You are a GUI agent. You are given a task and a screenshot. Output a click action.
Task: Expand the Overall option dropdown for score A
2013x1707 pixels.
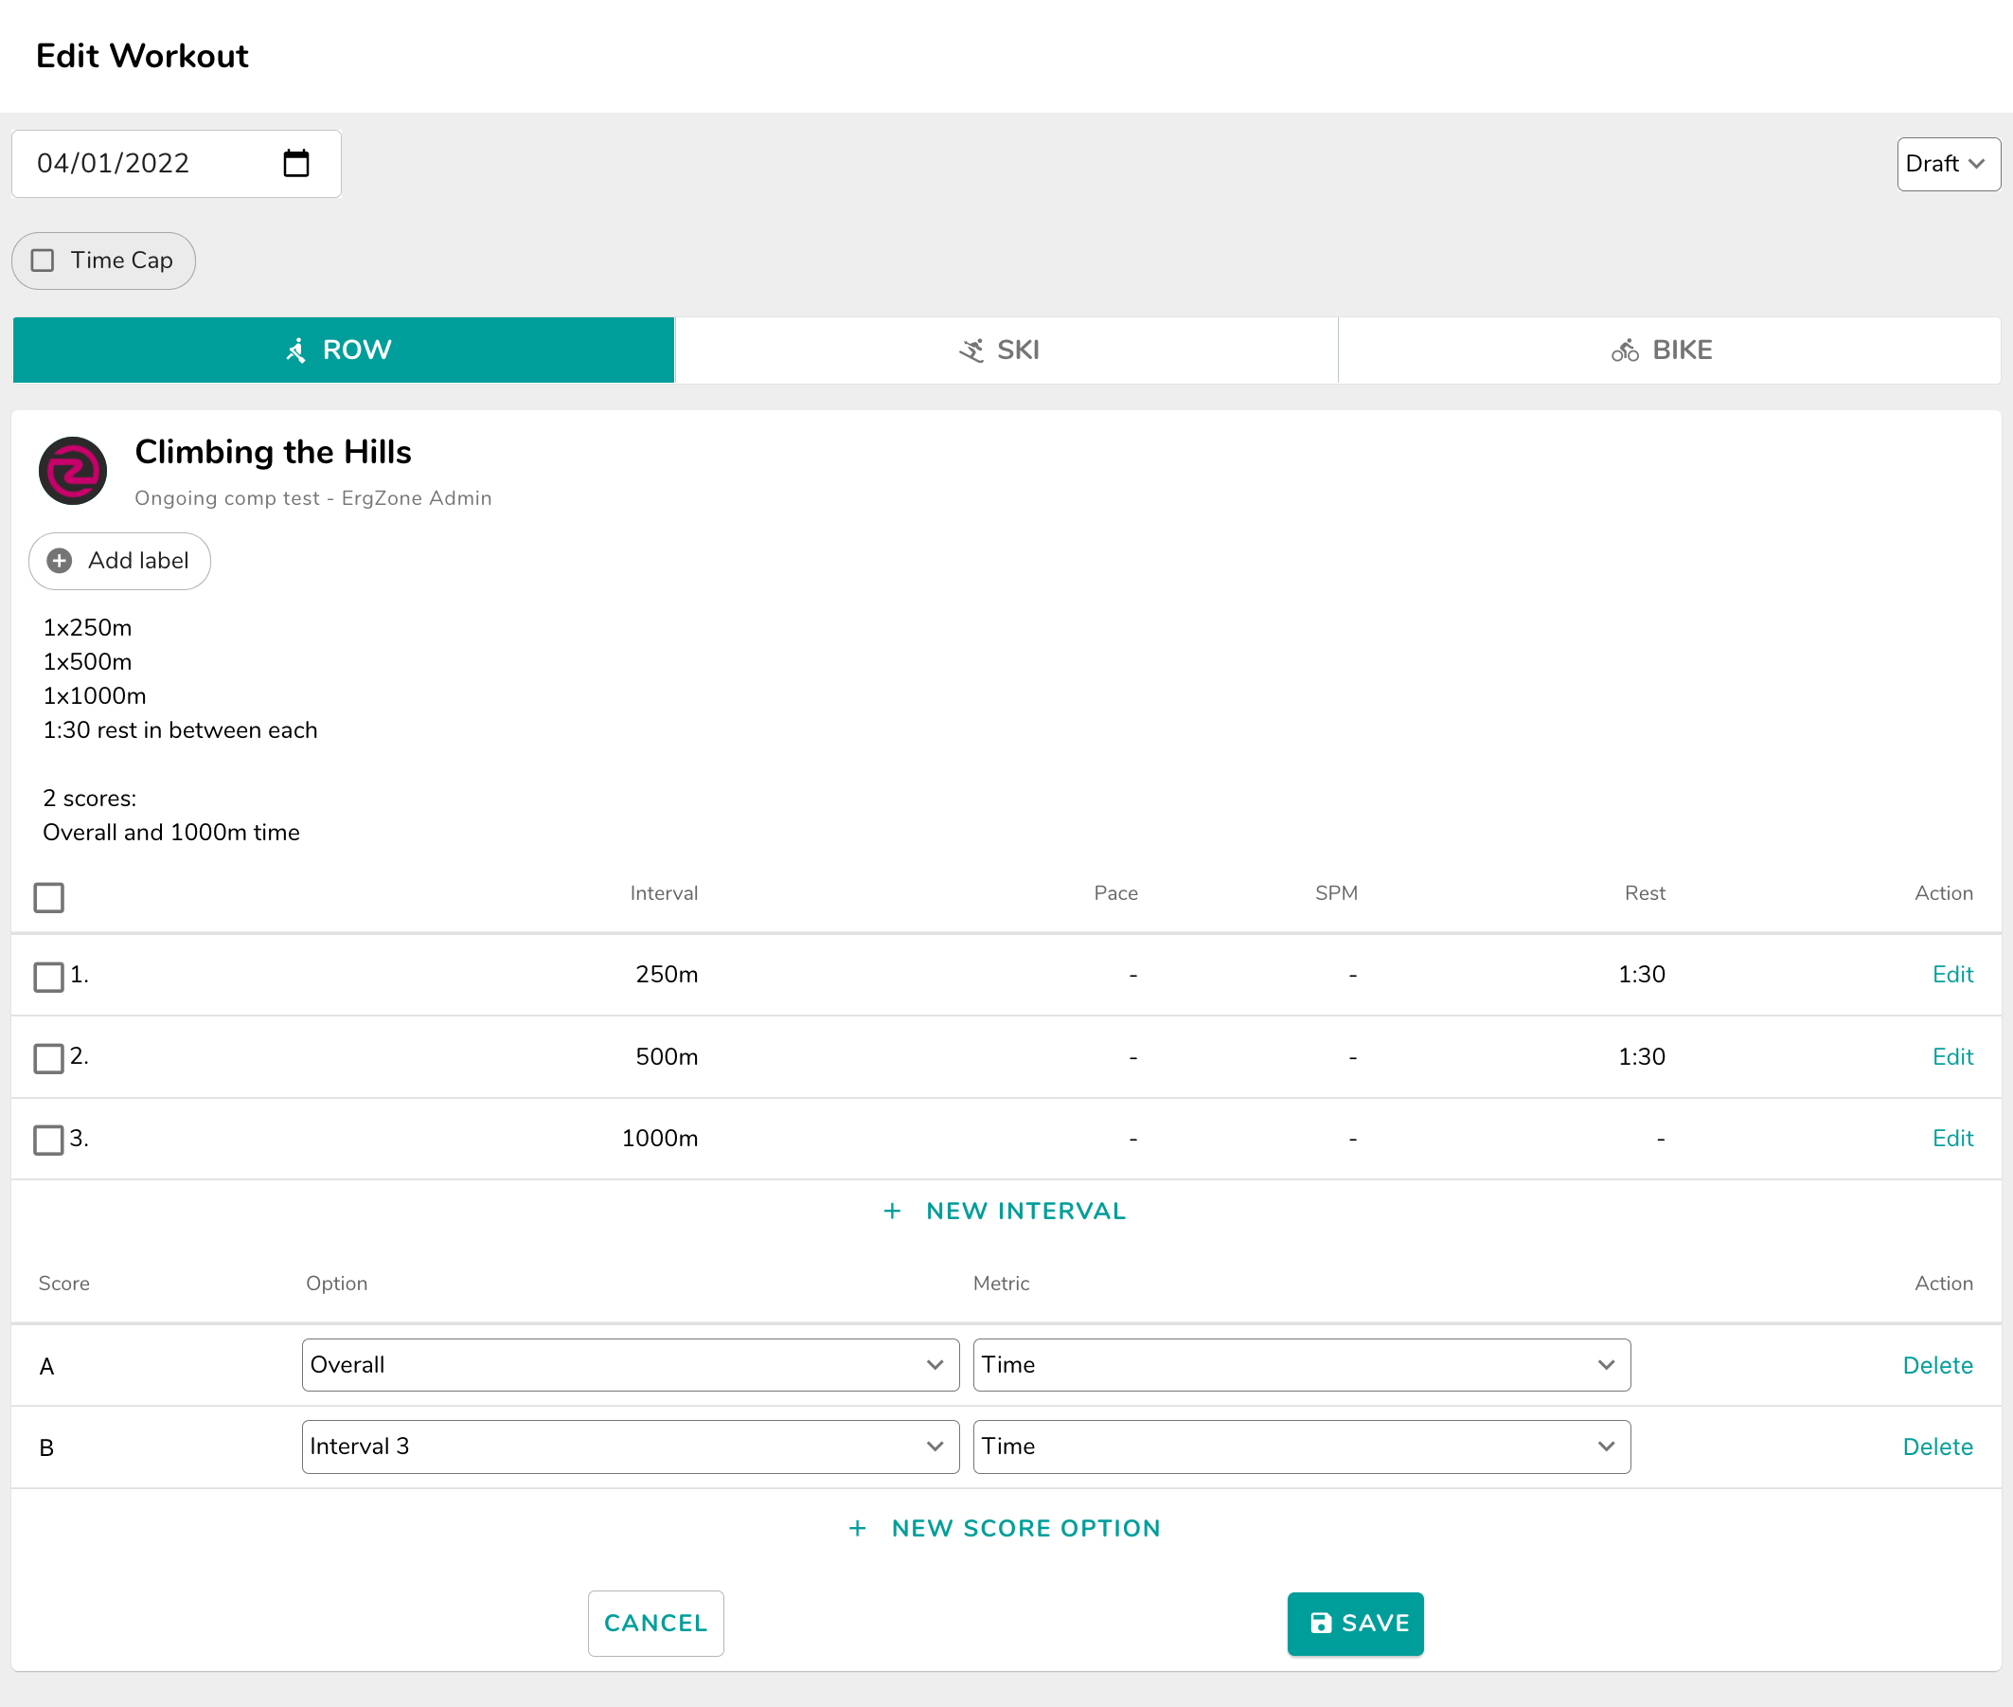click(630, 1364)
